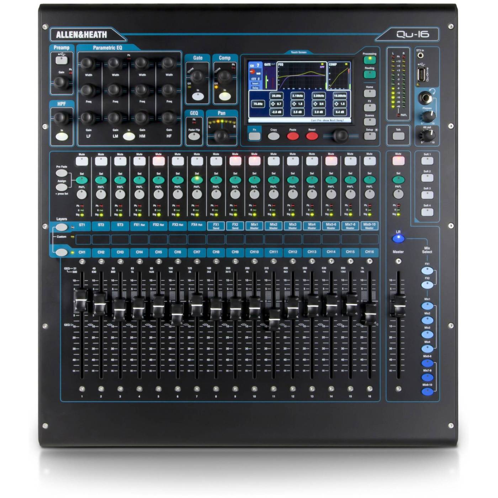Click the LF Width knob in Parametric EQ
This screenshot has height=498, width=498.
88,64
